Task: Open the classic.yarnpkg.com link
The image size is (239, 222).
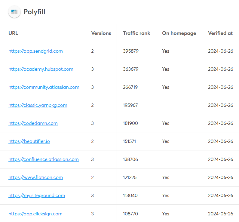Action: pos(38,105)
